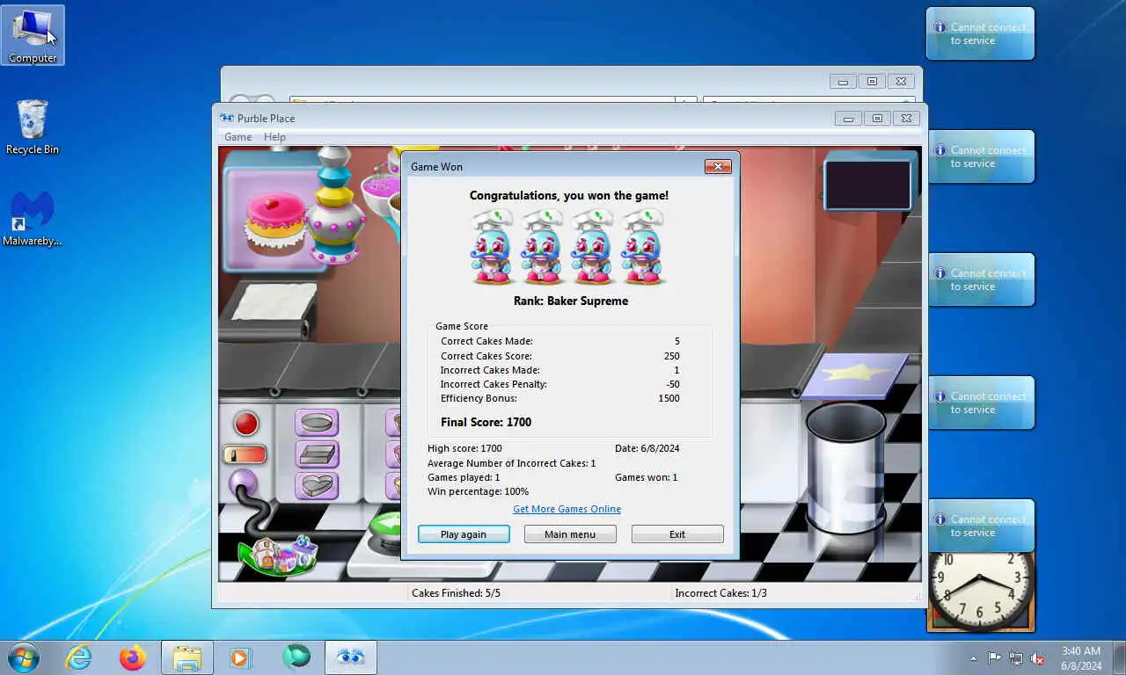
Task: Close the Game Won dialog
Action: pos(718,166)
